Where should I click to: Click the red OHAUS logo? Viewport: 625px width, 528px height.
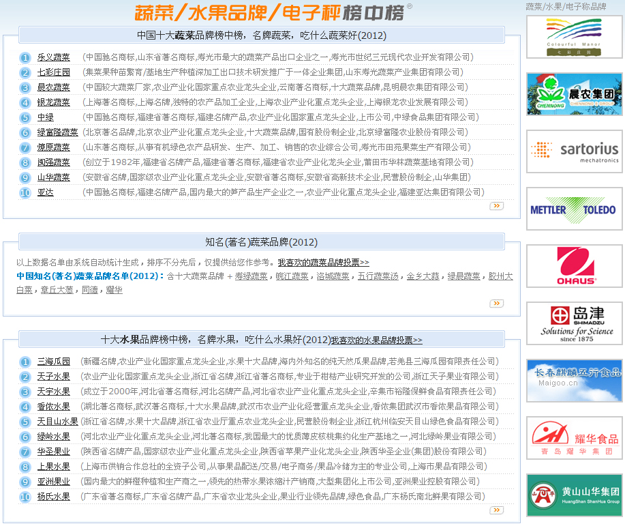pyautogui.click(x=574, y=266)
